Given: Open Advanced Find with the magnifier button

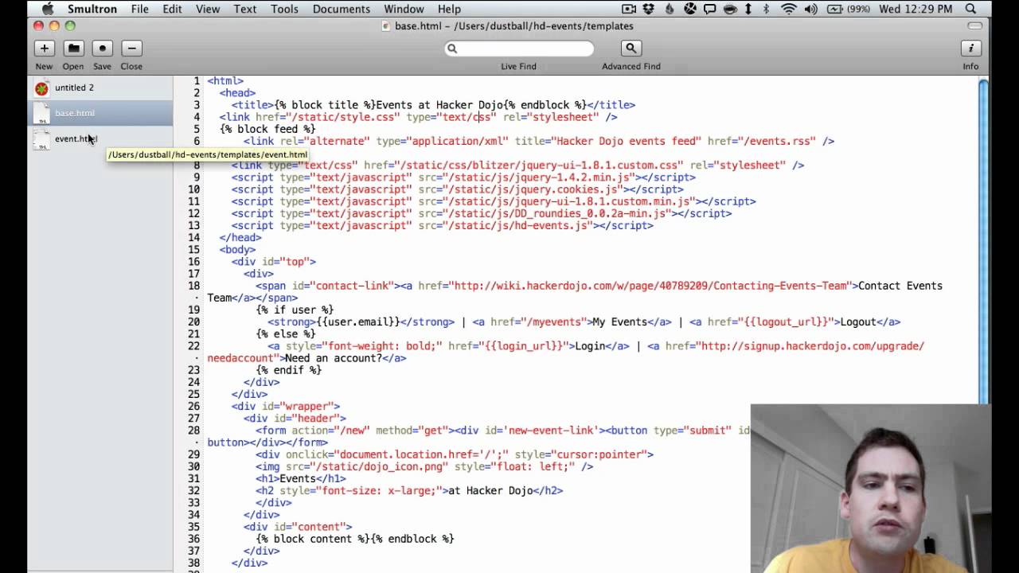Looking at the screenshot, I should coord(631,49).
